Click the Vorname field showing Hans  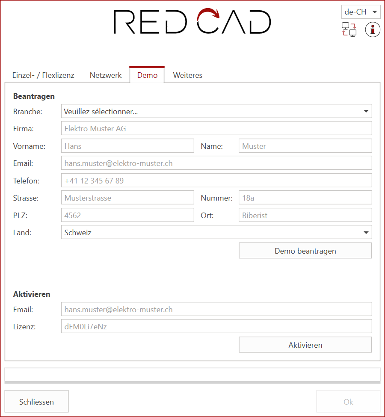click(x=127, y=145)
